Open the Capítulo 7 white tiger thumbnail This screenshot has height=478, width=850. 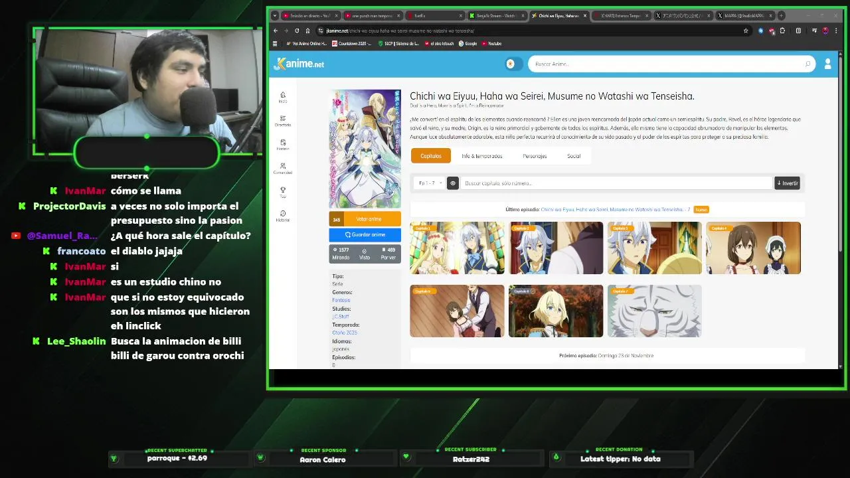click(x=654, y=311)
